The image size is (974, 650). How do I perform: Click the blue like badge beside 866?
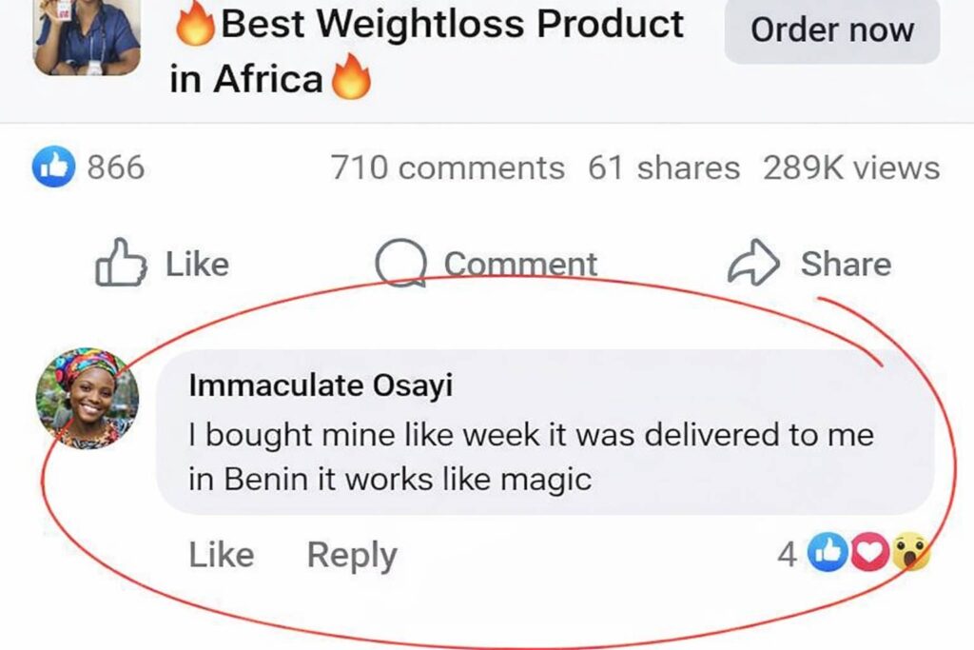tap(51, 168)
